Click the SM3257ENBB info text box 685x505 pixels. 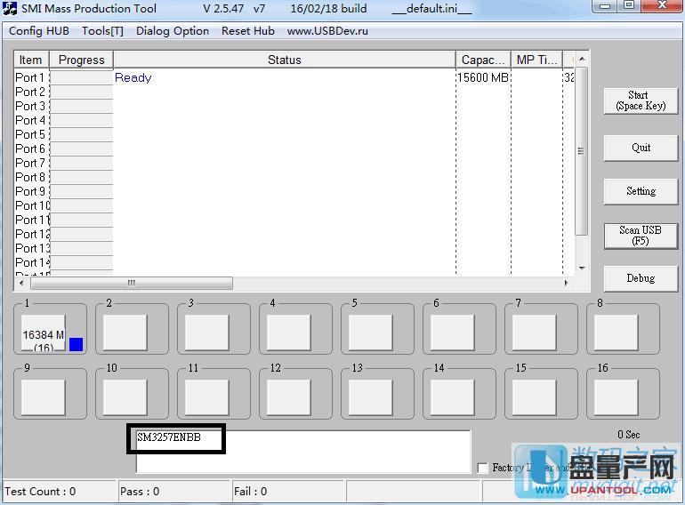click(303, 451)
